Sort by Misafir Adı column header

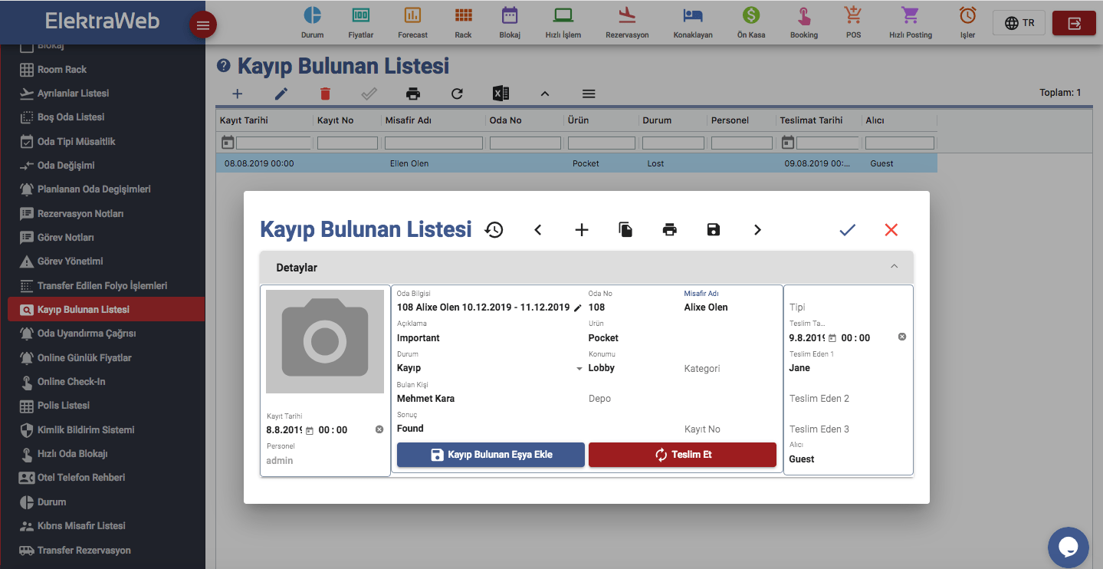pos(408,120)
